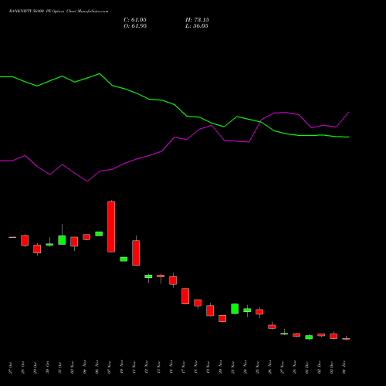Image resolution: width=386 pixels, height=386 pixels.
Task: Click the BANKNIFTY PE Options chart title
Action: pos(59,12)
